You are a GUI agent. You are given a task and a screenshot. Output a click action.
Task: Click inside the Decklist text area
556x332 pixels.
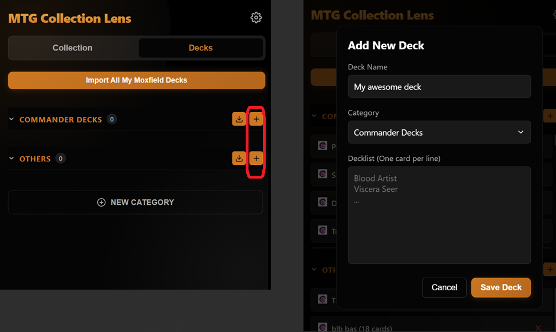[439, 215]
